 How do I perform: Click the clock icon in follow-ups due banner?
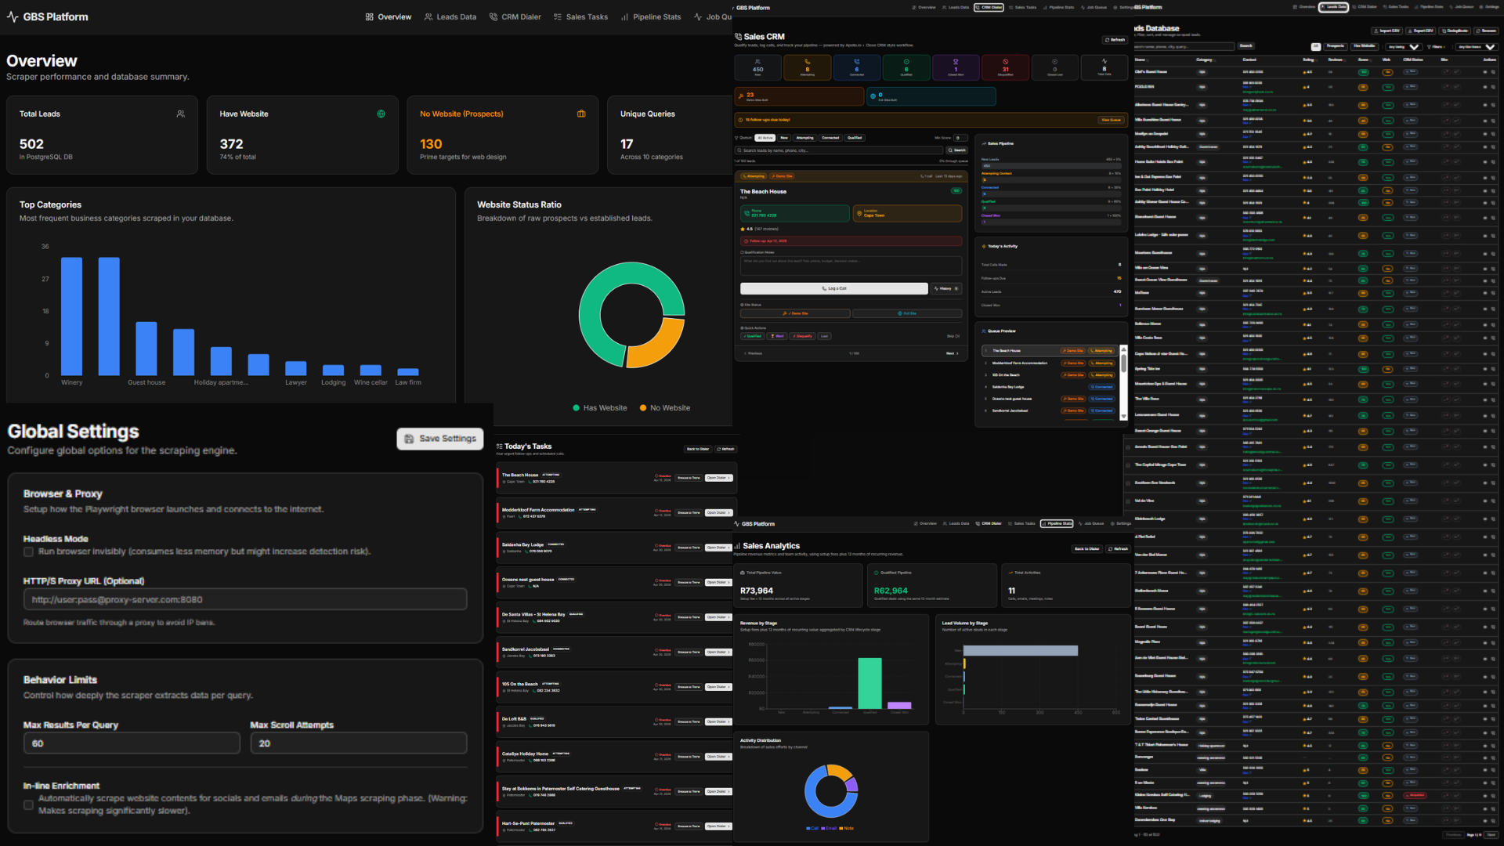point(740,120)
